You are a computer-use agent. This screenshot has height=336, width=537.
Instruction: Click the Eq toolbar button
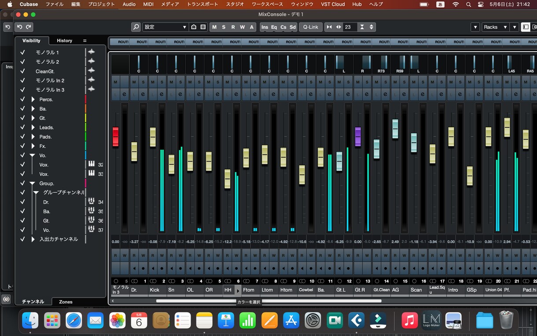pos(274,27)
